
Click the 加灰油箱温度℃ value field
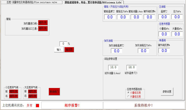pyautogui.click(x=116, y=51)
